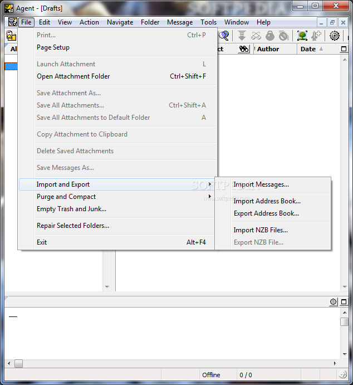The height and width of the screenshot is (385, 353).
Task: Click the grey rocket-with-plus toolbar icon
Action: 316,36
